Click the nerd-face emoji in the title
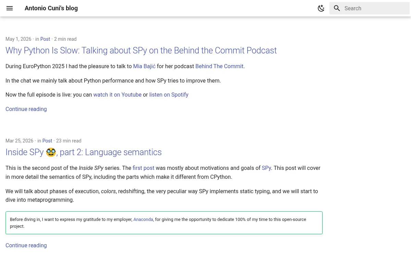The width and height of the screenshot is (411, 274). pos(51,152)
